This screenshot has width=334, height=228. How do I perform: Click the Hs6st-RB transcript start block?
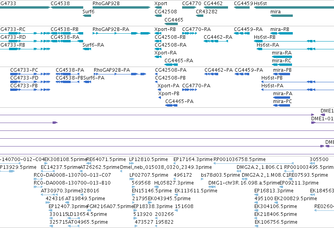258,41
